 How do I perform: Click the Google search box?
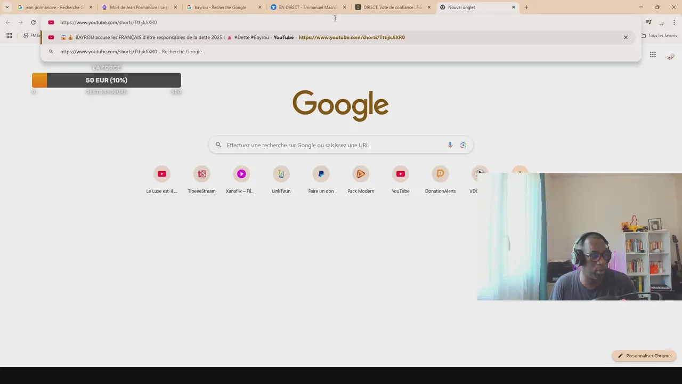click(340, 145)
